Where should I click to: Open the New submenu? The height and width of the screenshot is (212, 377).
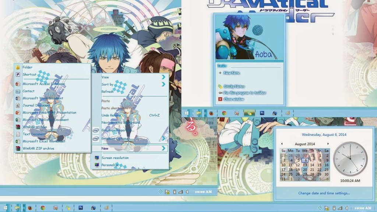pyautogui.click(x=104, y=148)
